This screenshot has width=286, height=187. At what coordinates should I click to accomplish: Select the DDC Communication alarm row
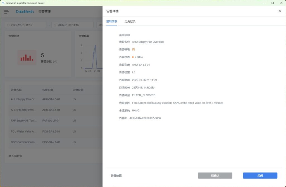53,142
